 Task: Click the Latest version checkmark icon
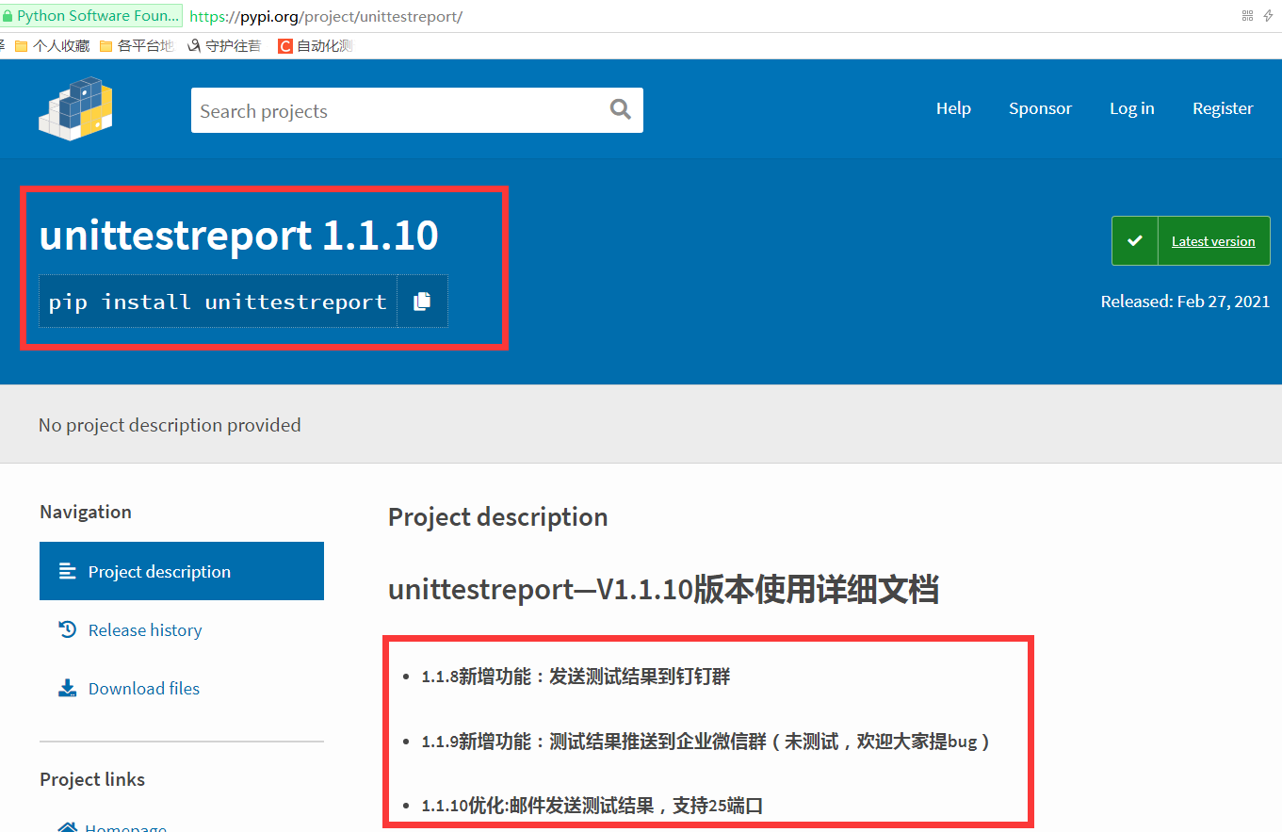(x=1135, y=241)
